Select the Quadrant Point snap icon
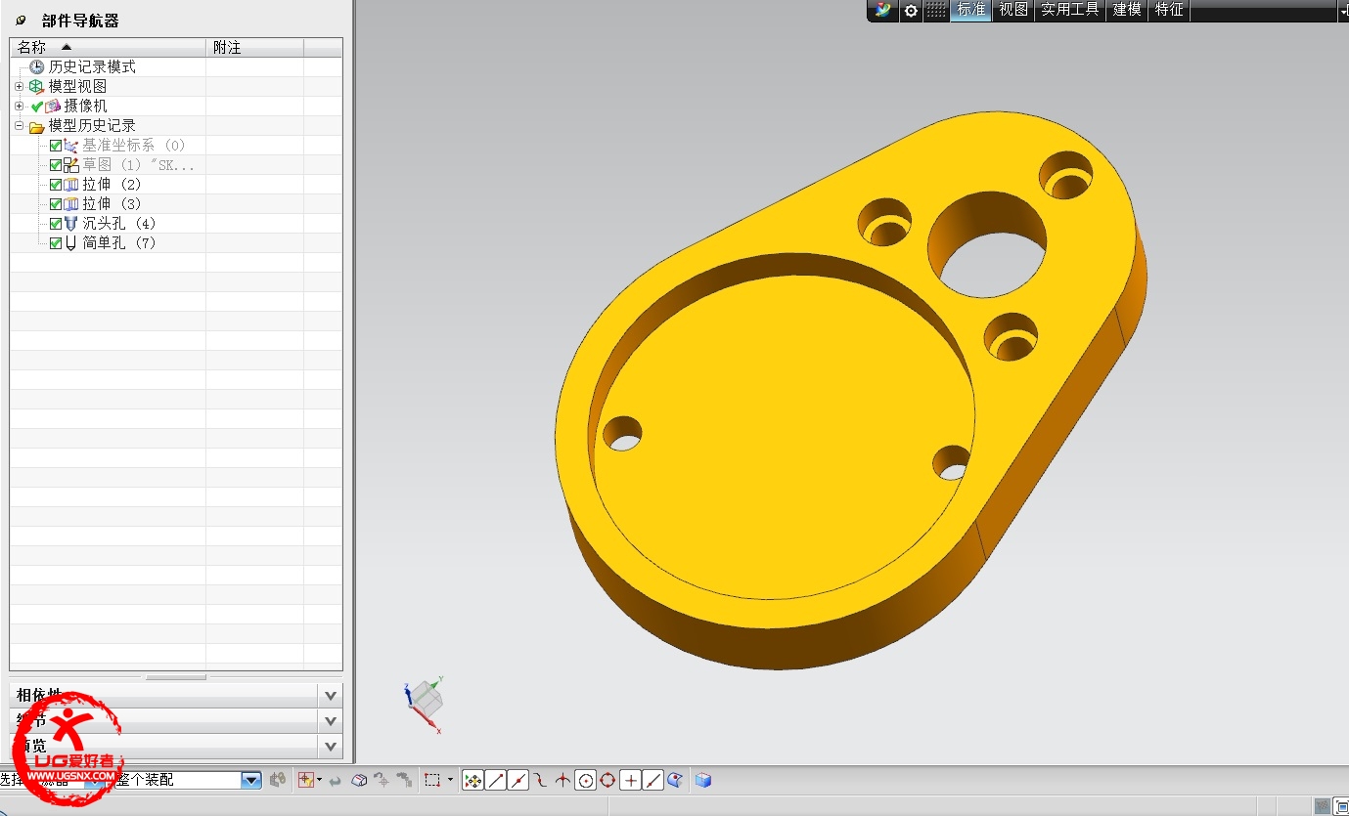The width and height of the screenshot is (1349, 816). click(x=607, y=780)
